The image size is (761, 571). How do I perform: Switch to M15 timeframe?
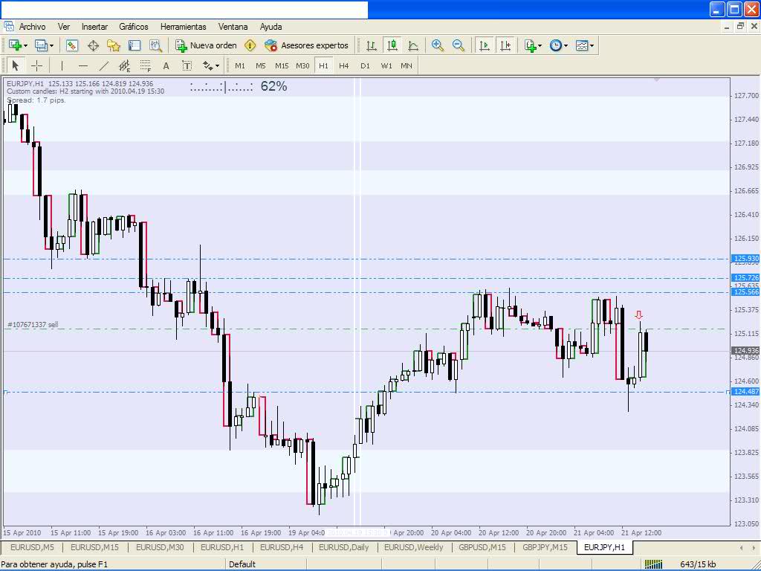(x=282, y=65)
